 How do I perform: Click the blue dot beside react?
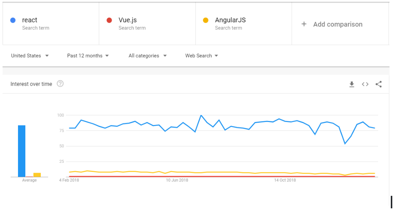(x=13, y=20)
